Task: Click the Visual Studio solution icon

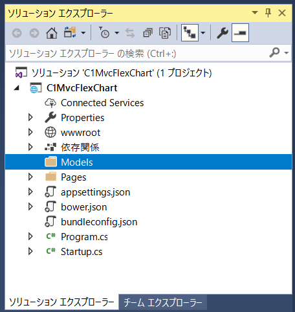Action: coord(21,72)
